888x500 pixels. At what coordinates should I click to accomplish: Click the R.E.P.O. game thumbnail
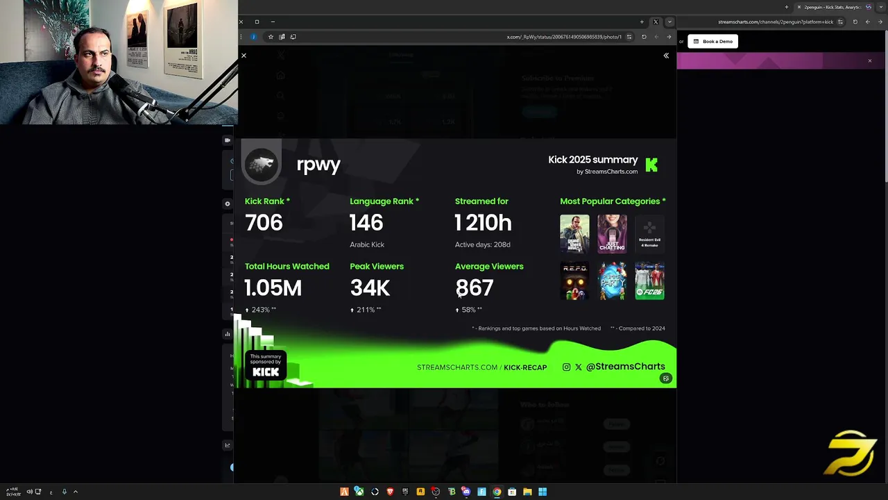[x=574, y=281]
